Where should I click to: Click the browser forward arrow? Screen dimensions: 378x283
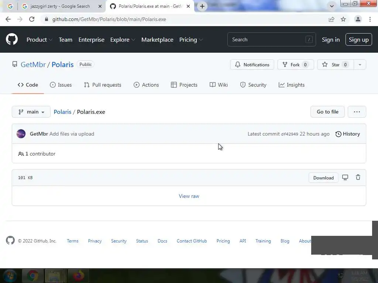click(x=20, y=19)
